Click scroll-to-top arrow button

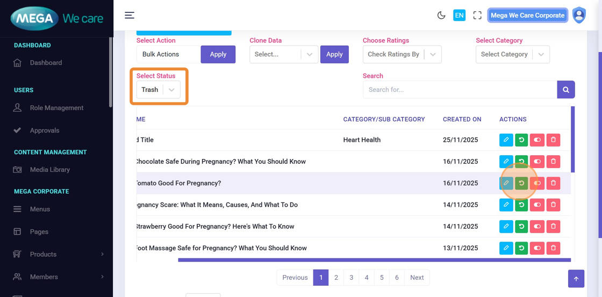(576, 279)
